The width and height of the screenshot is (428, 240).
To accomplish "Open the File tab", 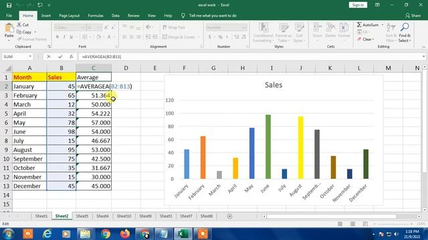I will pos(9,16).
